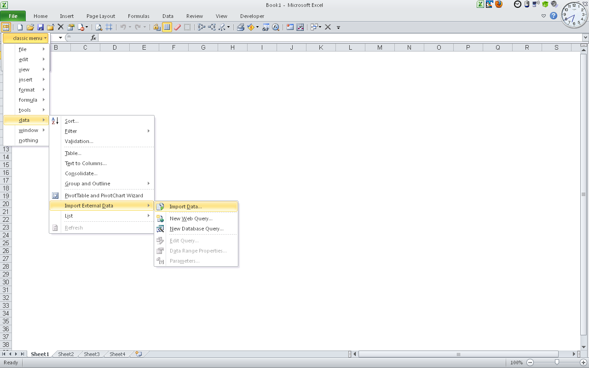Switch to the Sheet3 worksheet tab
Image resolution: width=589 pixels, height=368 pixels.
click(x=92, y=354)
